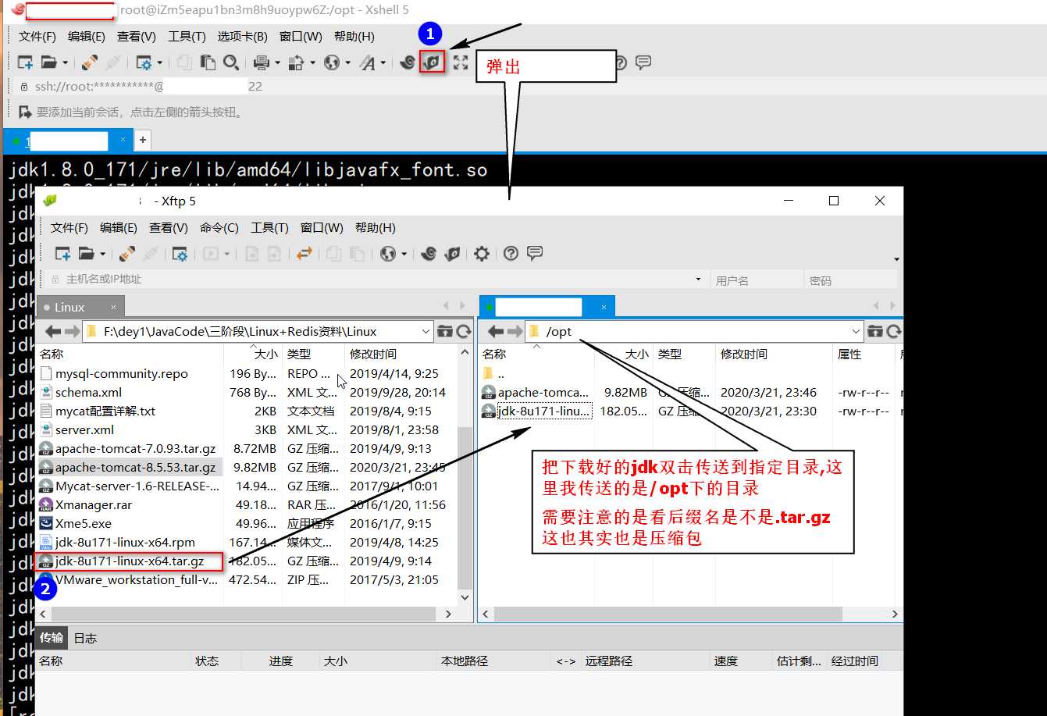Image resolution: width=1047 pixels, height=716 pixels.
Task: Expand Font dropdown arrow in Xshell toolbar
Action: point(383,62)
